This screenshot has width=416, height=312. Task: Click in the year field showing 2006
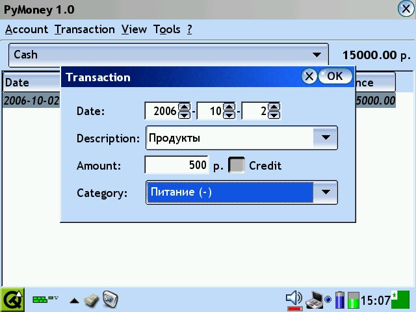click(162, 111)
